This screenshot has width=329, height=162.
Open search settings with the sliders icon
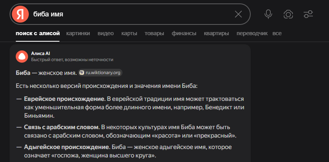pos(308,14)
